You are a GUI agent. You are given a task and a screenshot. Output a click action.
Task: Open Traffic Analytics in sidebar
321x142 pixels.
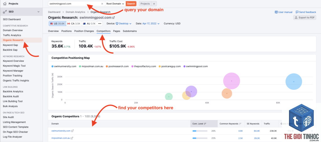(x=12, y=35)
